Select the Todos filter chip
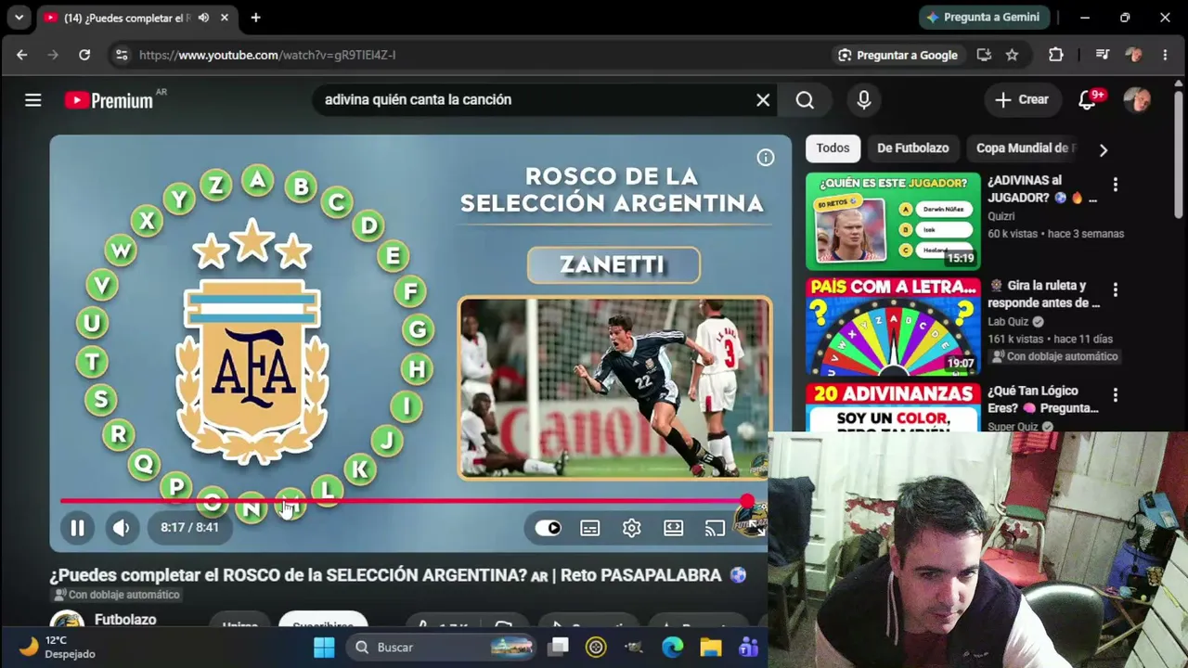Viewport: 1188px width, 668px height. [x=833, y=148]
